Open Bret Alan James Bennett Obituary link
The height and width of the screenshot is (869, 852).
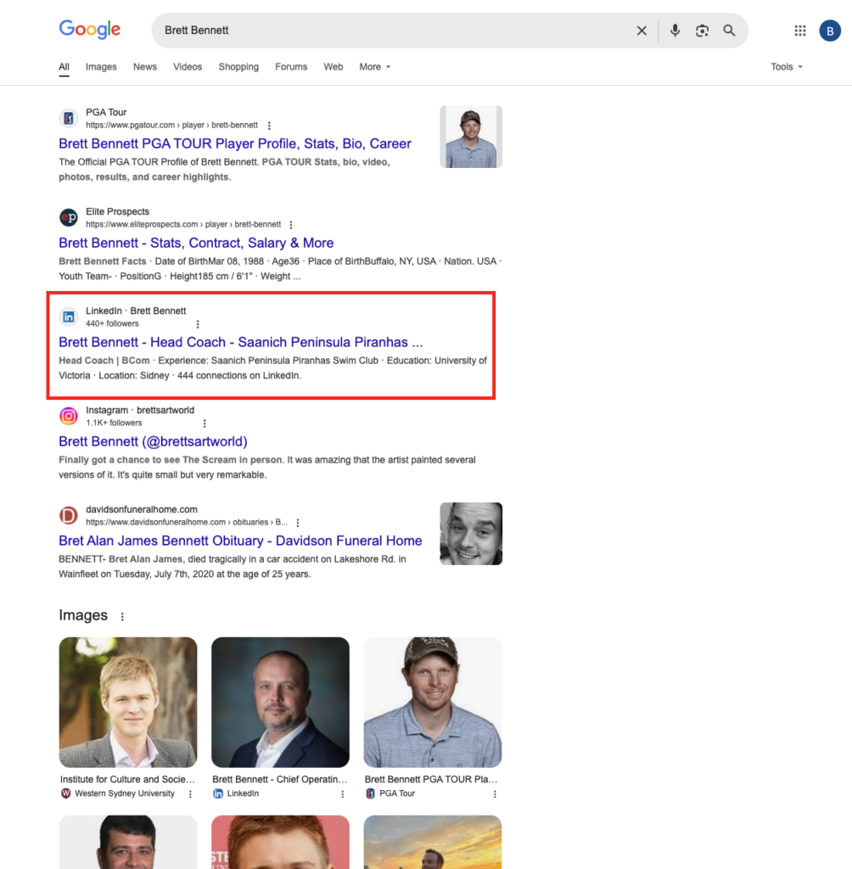240,541
